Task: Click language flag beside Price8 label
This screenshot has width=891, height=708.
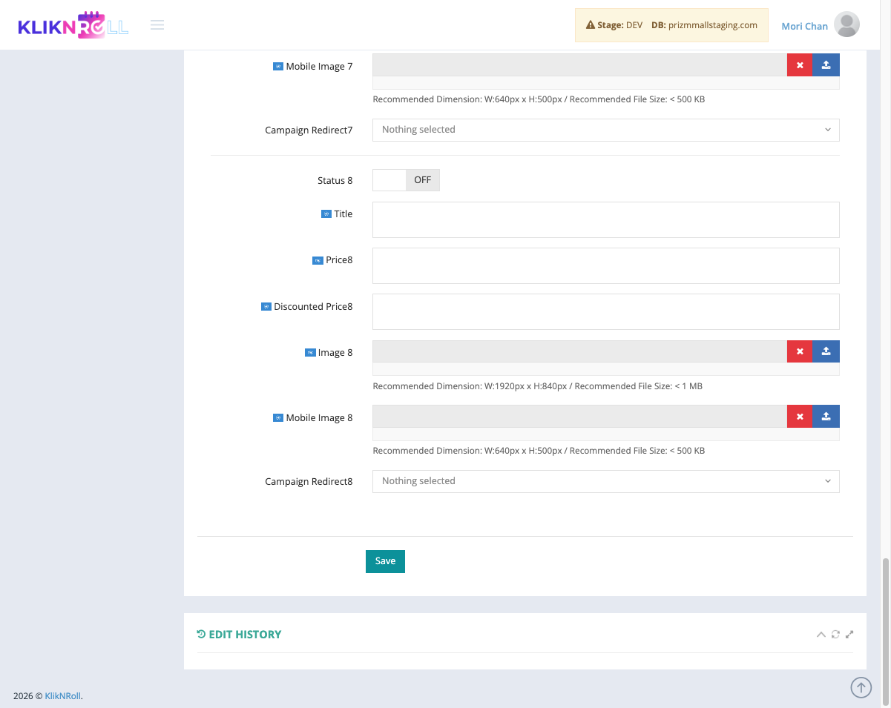Action: point(318,260)
